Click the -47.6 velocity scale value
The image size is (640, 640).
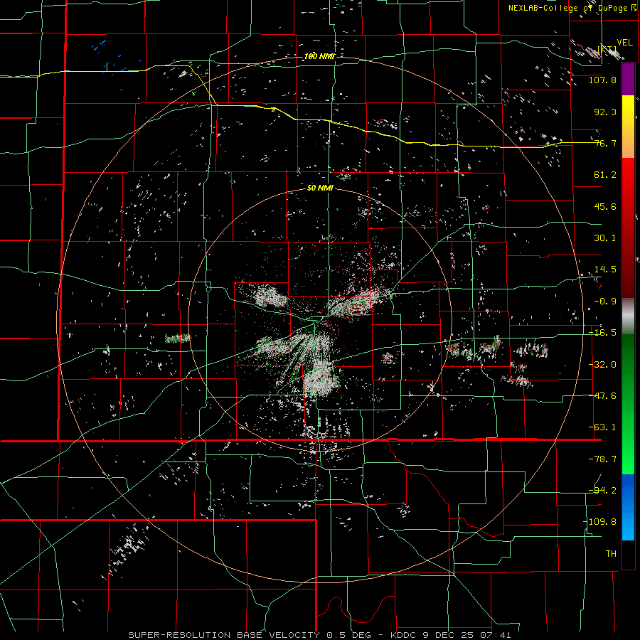pos(602,396)
